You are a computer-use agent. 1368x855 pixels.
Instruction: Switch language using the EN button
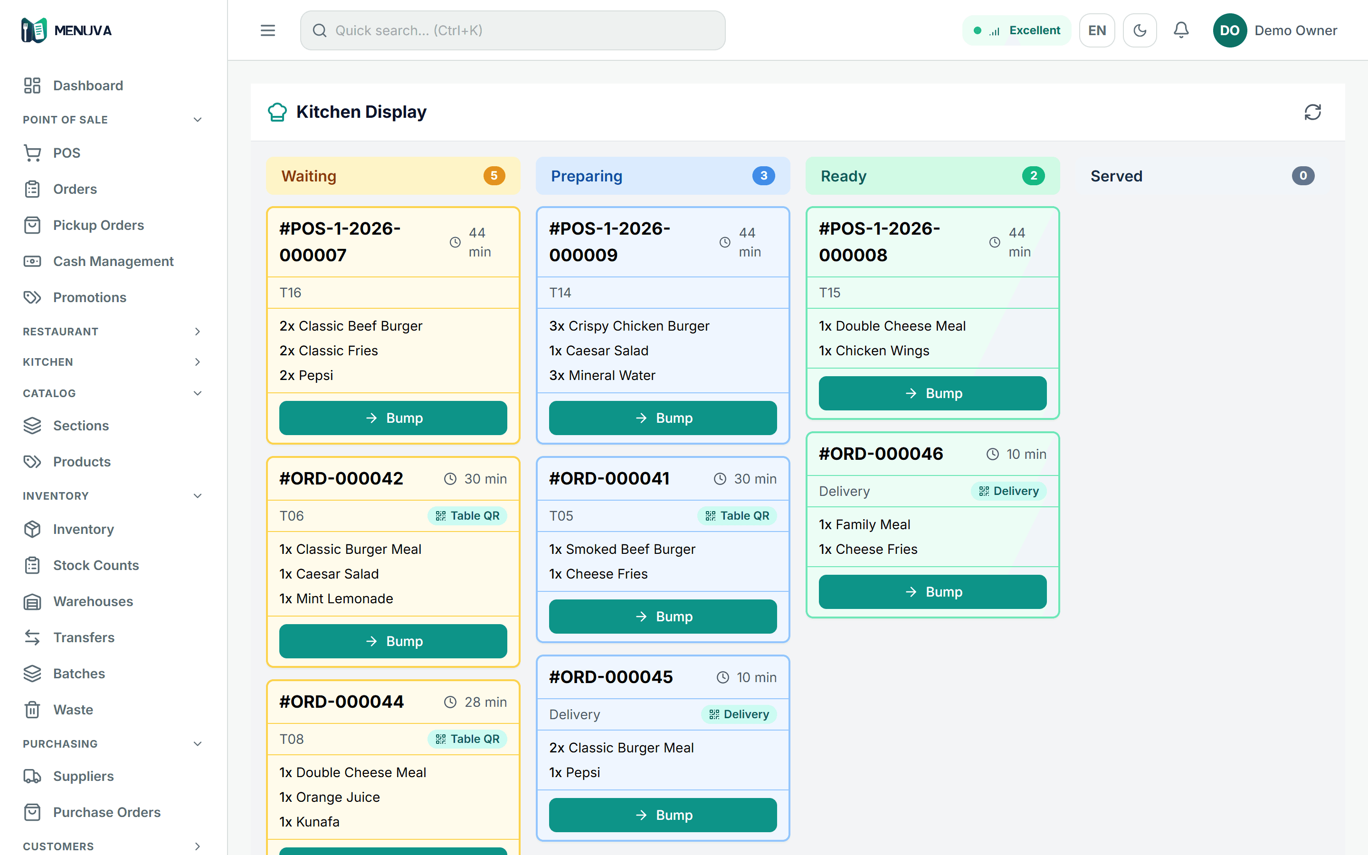tap(1097, 30)
